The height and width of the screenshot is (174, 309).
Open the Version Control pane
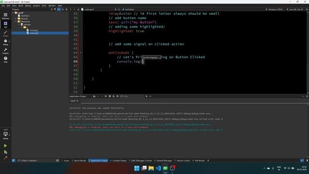[183, 160]
